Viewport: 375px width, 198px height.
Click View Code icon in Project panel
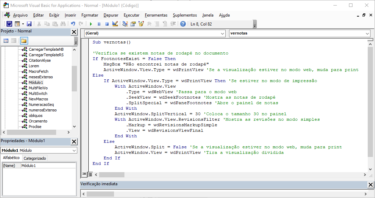coord(6,41)
